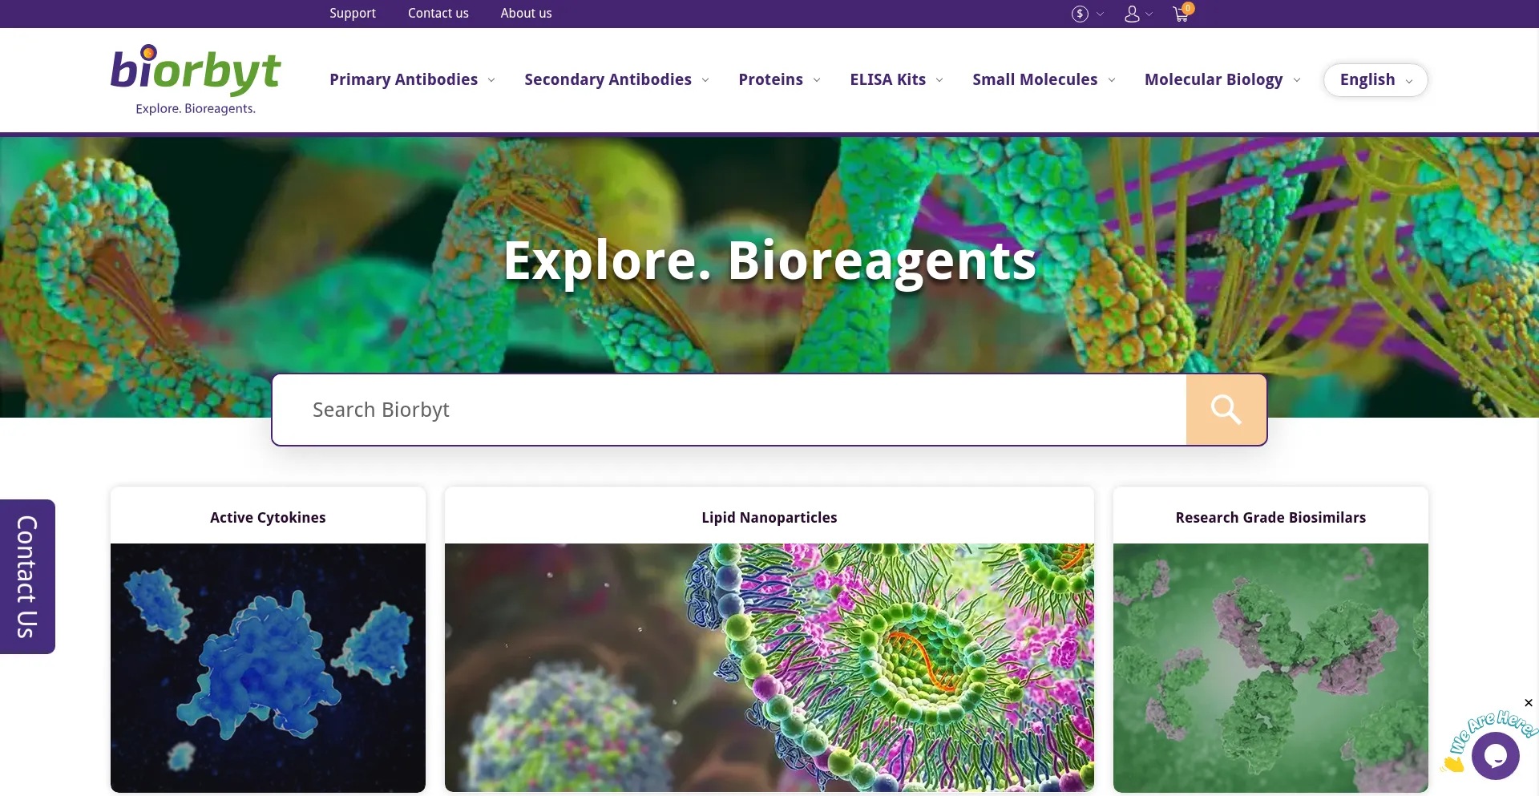Open the user account icon

click(1132, 14)
